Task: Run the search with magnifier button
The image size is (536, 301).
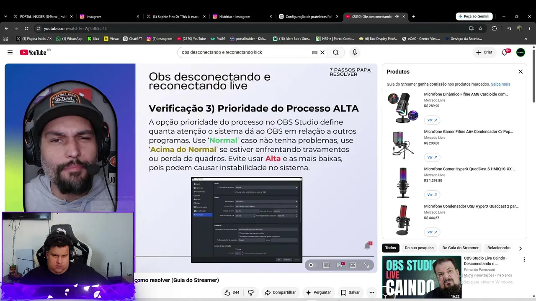Action: (336, 52)
